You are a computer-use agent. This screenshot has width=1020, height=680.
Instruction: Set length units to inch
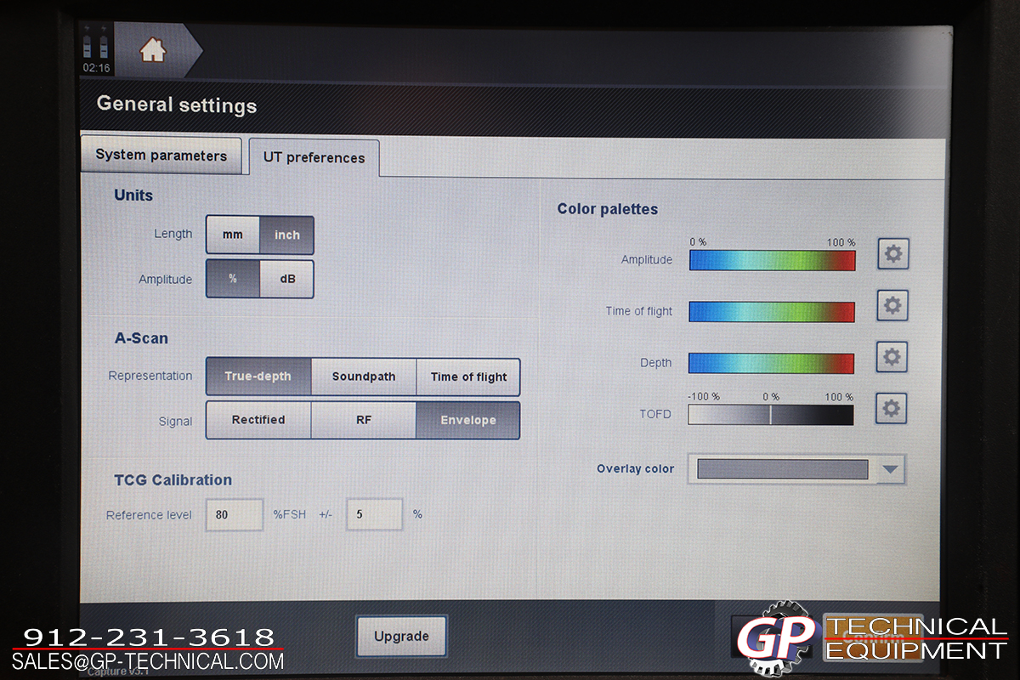[286, 235]
